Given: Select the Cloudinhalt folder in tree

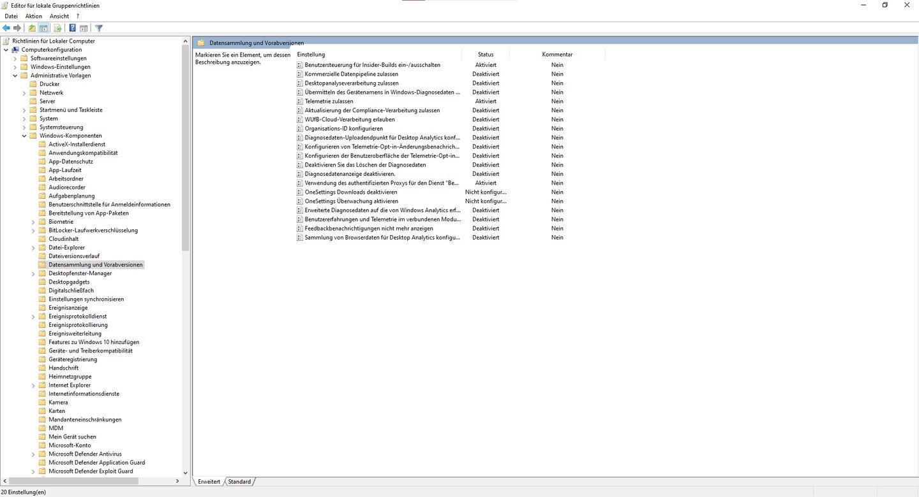Looking at the screenshot, I should coord(64,239).
